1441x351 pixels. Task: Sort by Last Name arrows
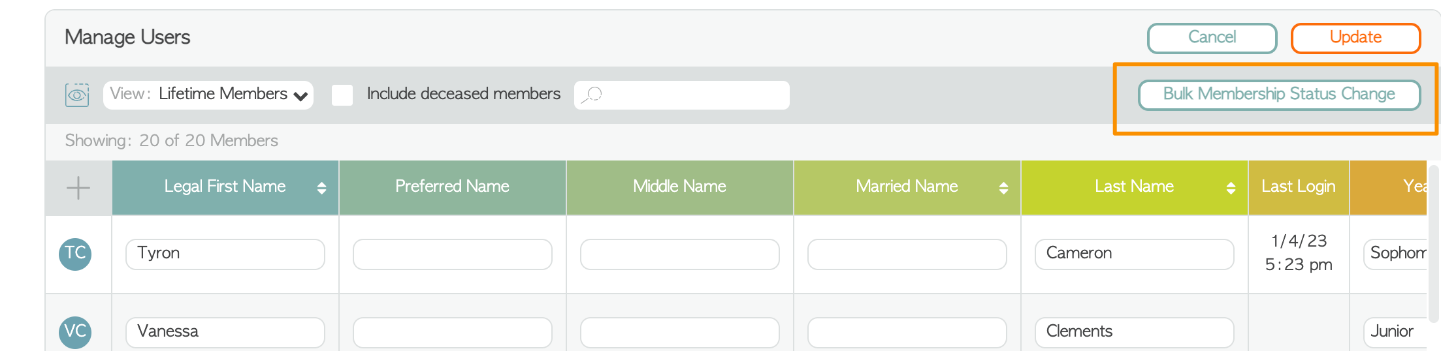point(1231,188)
